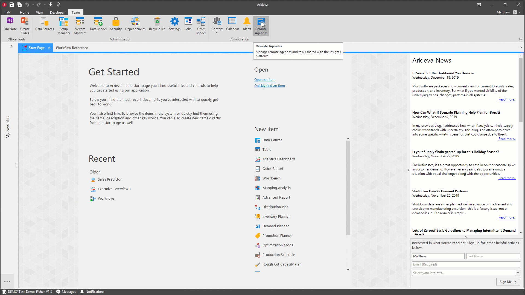Switch to the View ribbon tab
The width and height of the screenshot is (525, 295).
[39, 12]
